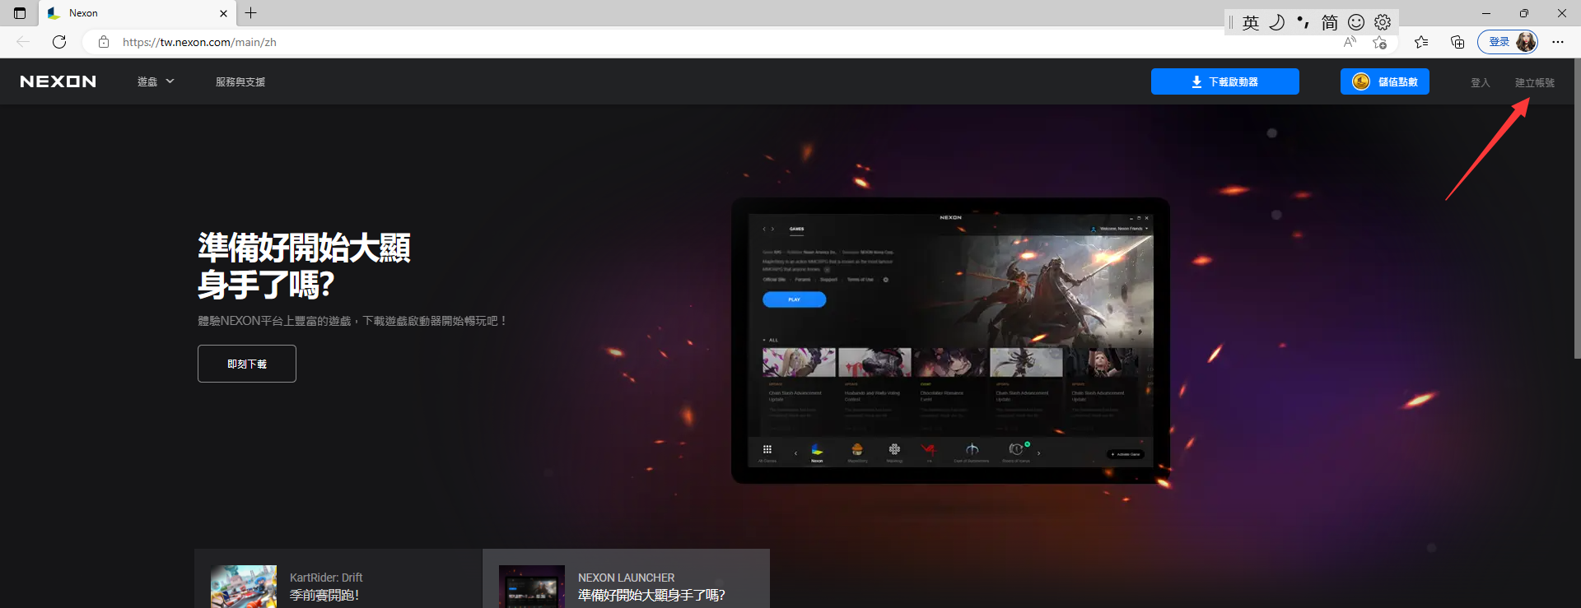Open the browser collections icon
1581x608 pixels.
(1457, 42)
